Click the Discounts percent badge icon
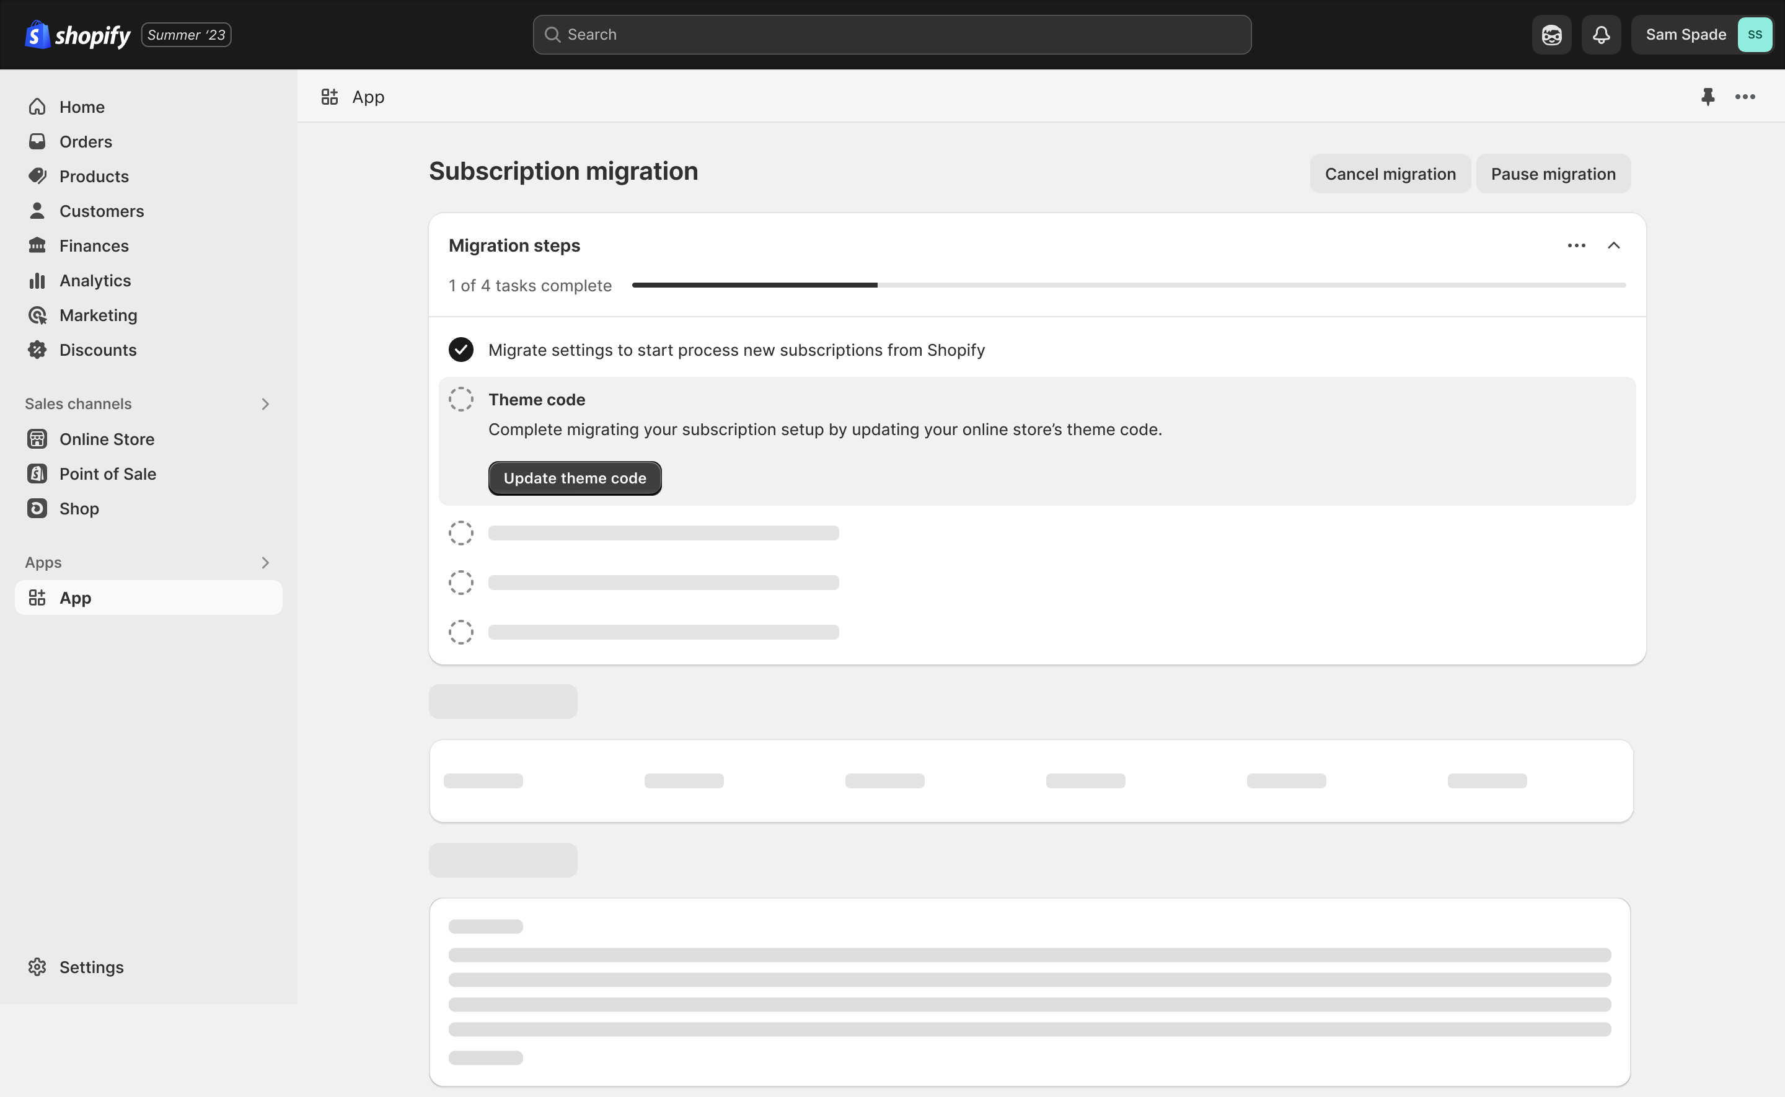1785x1097 pixels. point(38,350)
